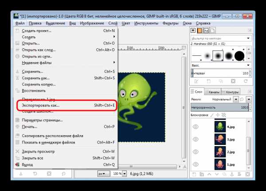Click the Duplicate layer icon
Image resolution: width=266 pixels, height=191 pixels.
(224, 174)
